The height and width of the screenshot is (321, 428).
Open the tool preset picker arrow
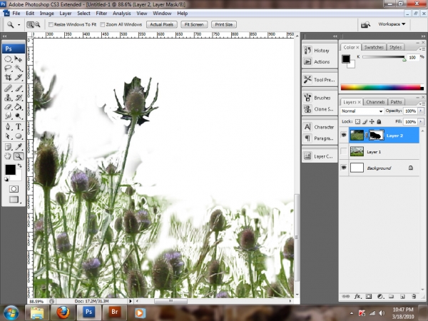tap(19, 24)
